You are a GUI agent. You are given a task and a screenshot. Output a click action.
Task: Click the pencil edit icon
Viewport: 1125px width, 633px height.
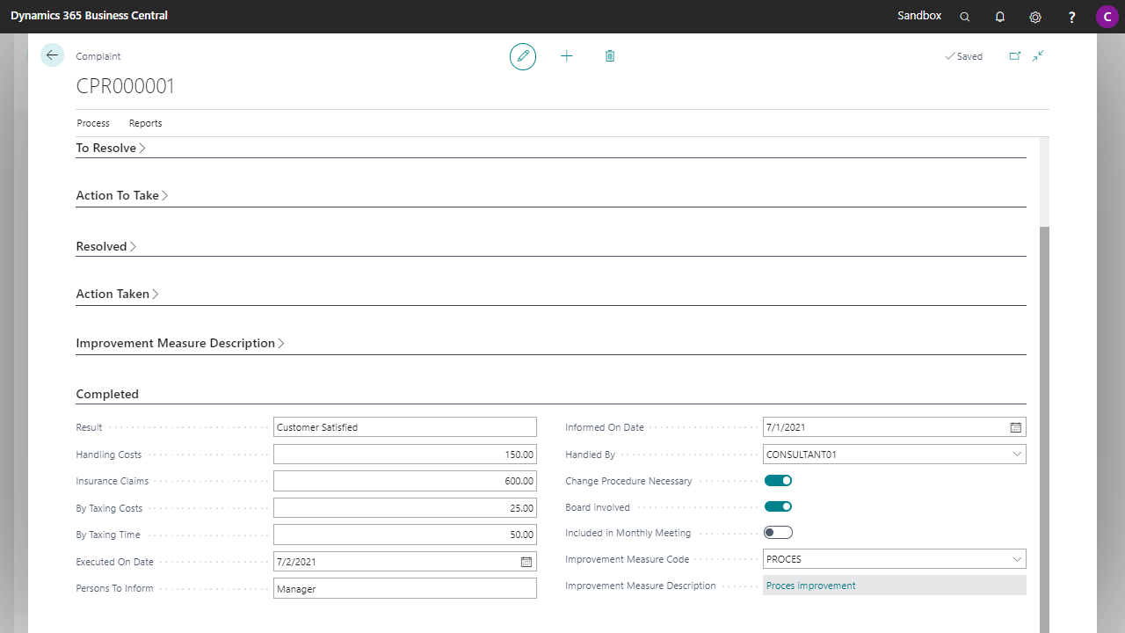(x=523, y=56)
